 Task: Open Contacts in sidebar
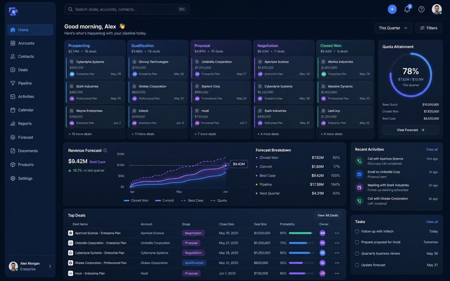(30, 56)
